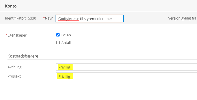Click the word styremedlemmer in Navn field
This screenshot has width=197, height=100.
(98, 19)
